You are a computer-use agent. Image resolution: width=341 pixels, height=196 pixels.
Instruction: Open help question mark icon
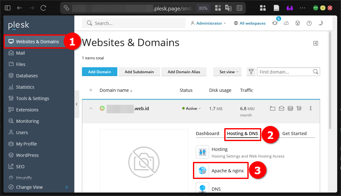click(309, 23)
